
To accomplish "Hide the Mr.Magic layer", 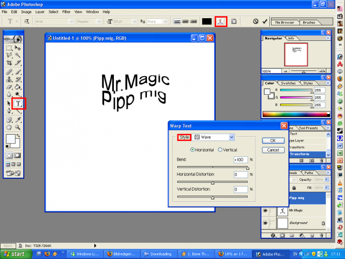I will click(x=265, y=211).
